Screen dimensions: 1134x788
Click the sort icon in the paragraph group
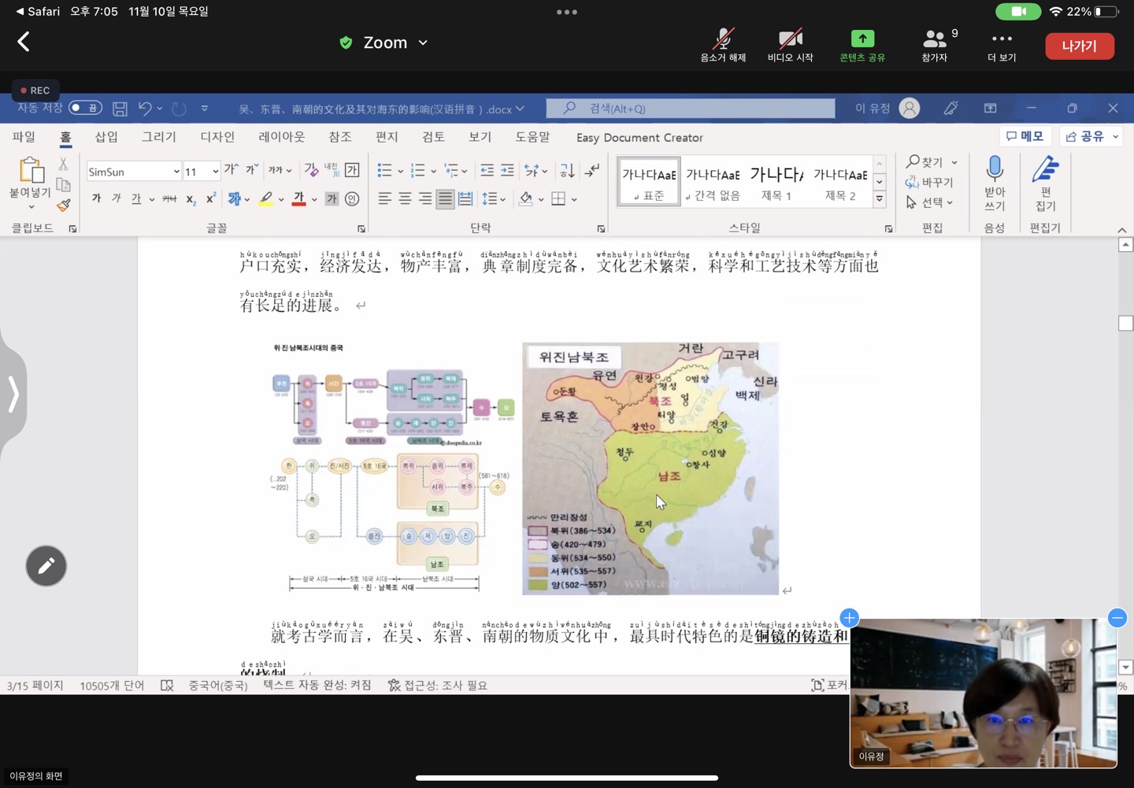pos(567,171)
